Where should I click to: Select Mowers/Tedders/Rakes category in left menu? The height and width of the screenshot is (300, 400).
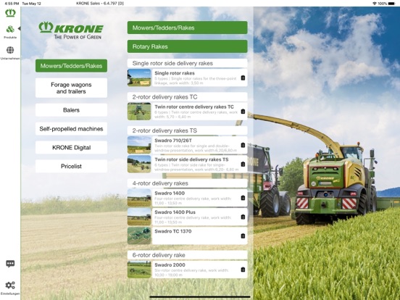[71, 66]
